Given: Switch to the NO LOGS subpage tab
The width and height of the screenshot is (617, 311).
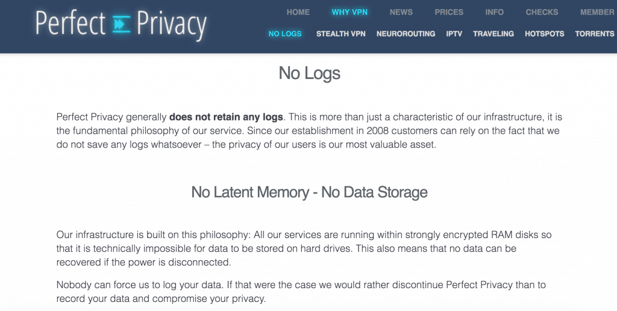Looking at the screenshot, I should (285, 34).
